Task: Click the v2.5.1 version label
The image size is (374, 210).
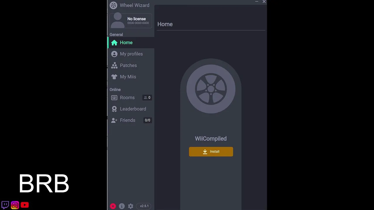Action: coord(144,206)
